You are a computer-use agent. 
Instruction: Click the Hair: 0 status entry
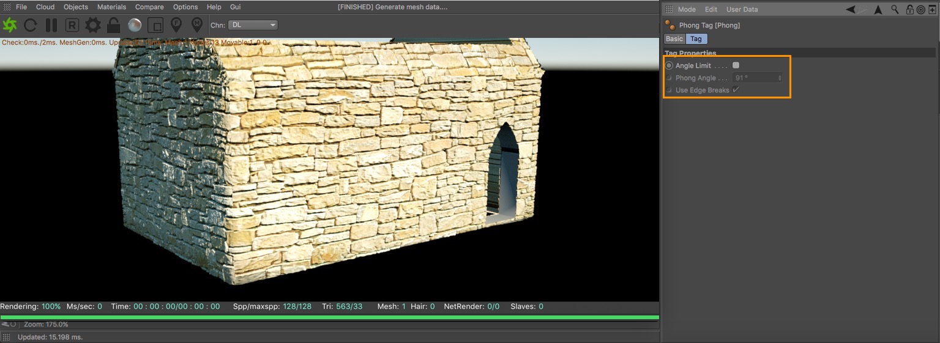[423, 306]
